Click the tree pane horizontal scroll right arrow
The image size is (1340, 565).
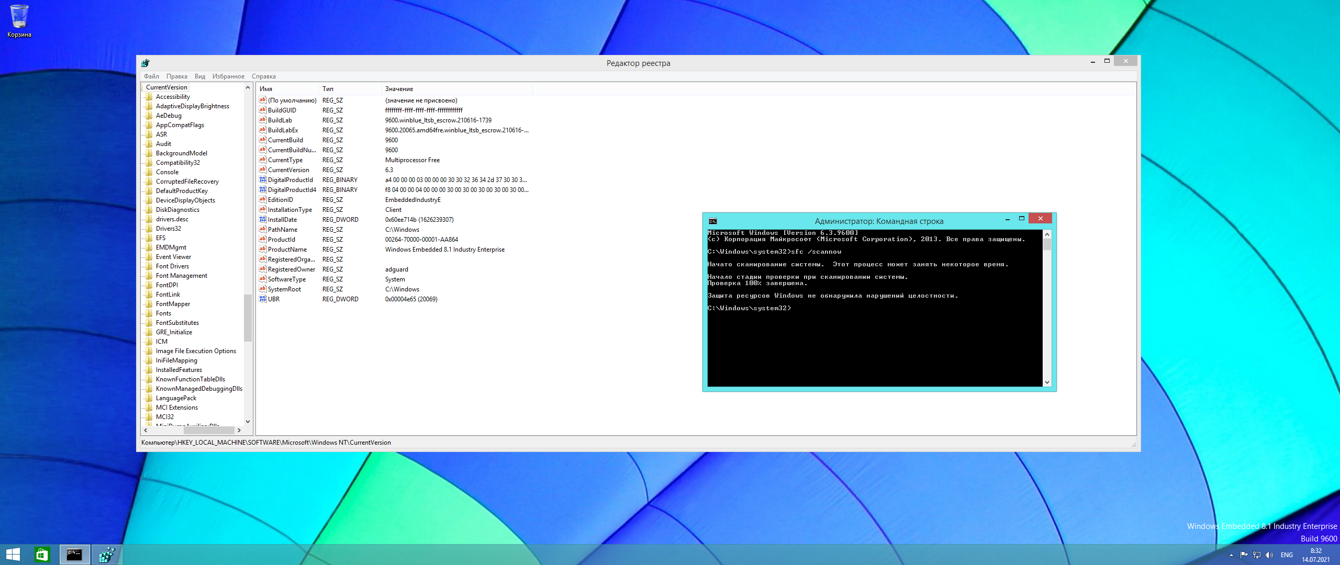click(x=239, y=430)
